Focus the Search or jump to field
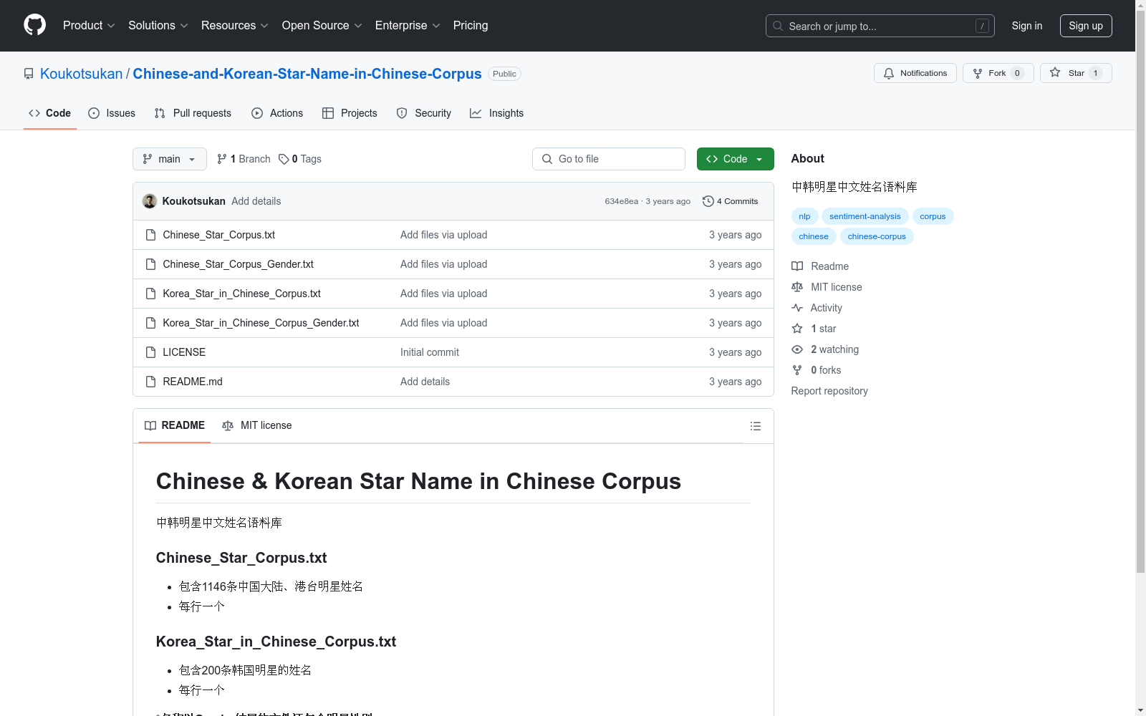 point(880,26)
